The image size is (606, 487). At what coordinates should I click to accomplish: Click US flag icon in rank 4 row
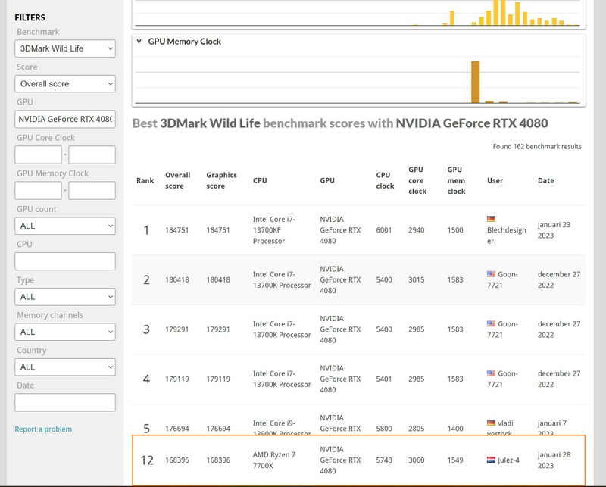pos(491,373)
